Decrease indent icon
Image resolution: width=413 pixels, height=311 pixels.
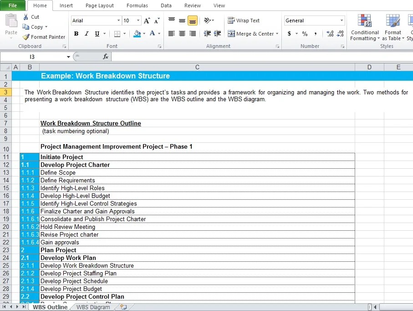pos(207,33)
